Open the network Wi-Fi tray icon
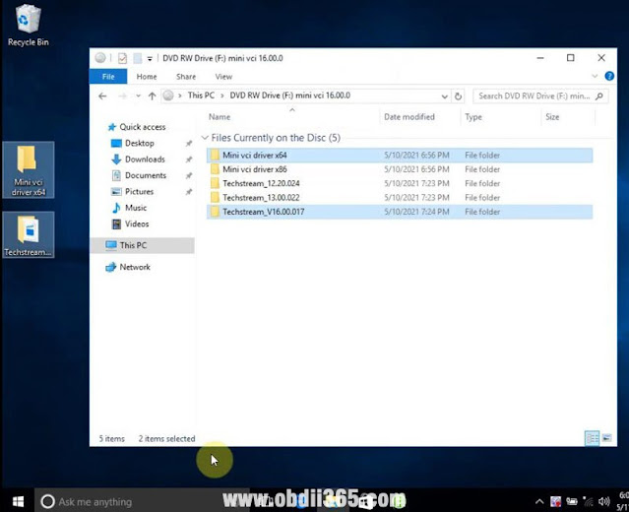 (588, 501)
